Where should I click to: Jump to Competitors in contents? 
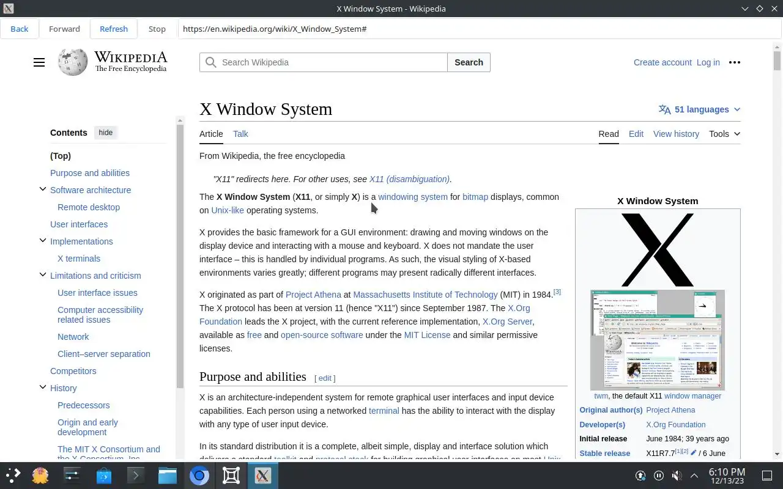(73, 371)
